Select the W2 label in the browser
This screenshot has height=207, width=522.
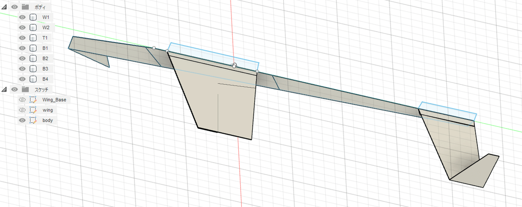click(46, 27)
